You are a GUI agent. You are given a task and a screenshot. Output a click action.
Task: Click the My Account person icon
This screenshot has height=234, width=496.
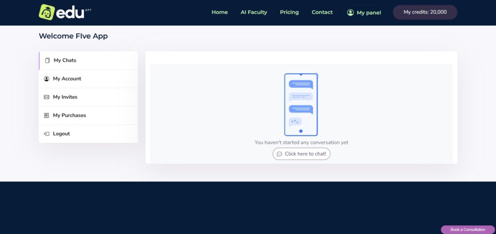point(46,79)
